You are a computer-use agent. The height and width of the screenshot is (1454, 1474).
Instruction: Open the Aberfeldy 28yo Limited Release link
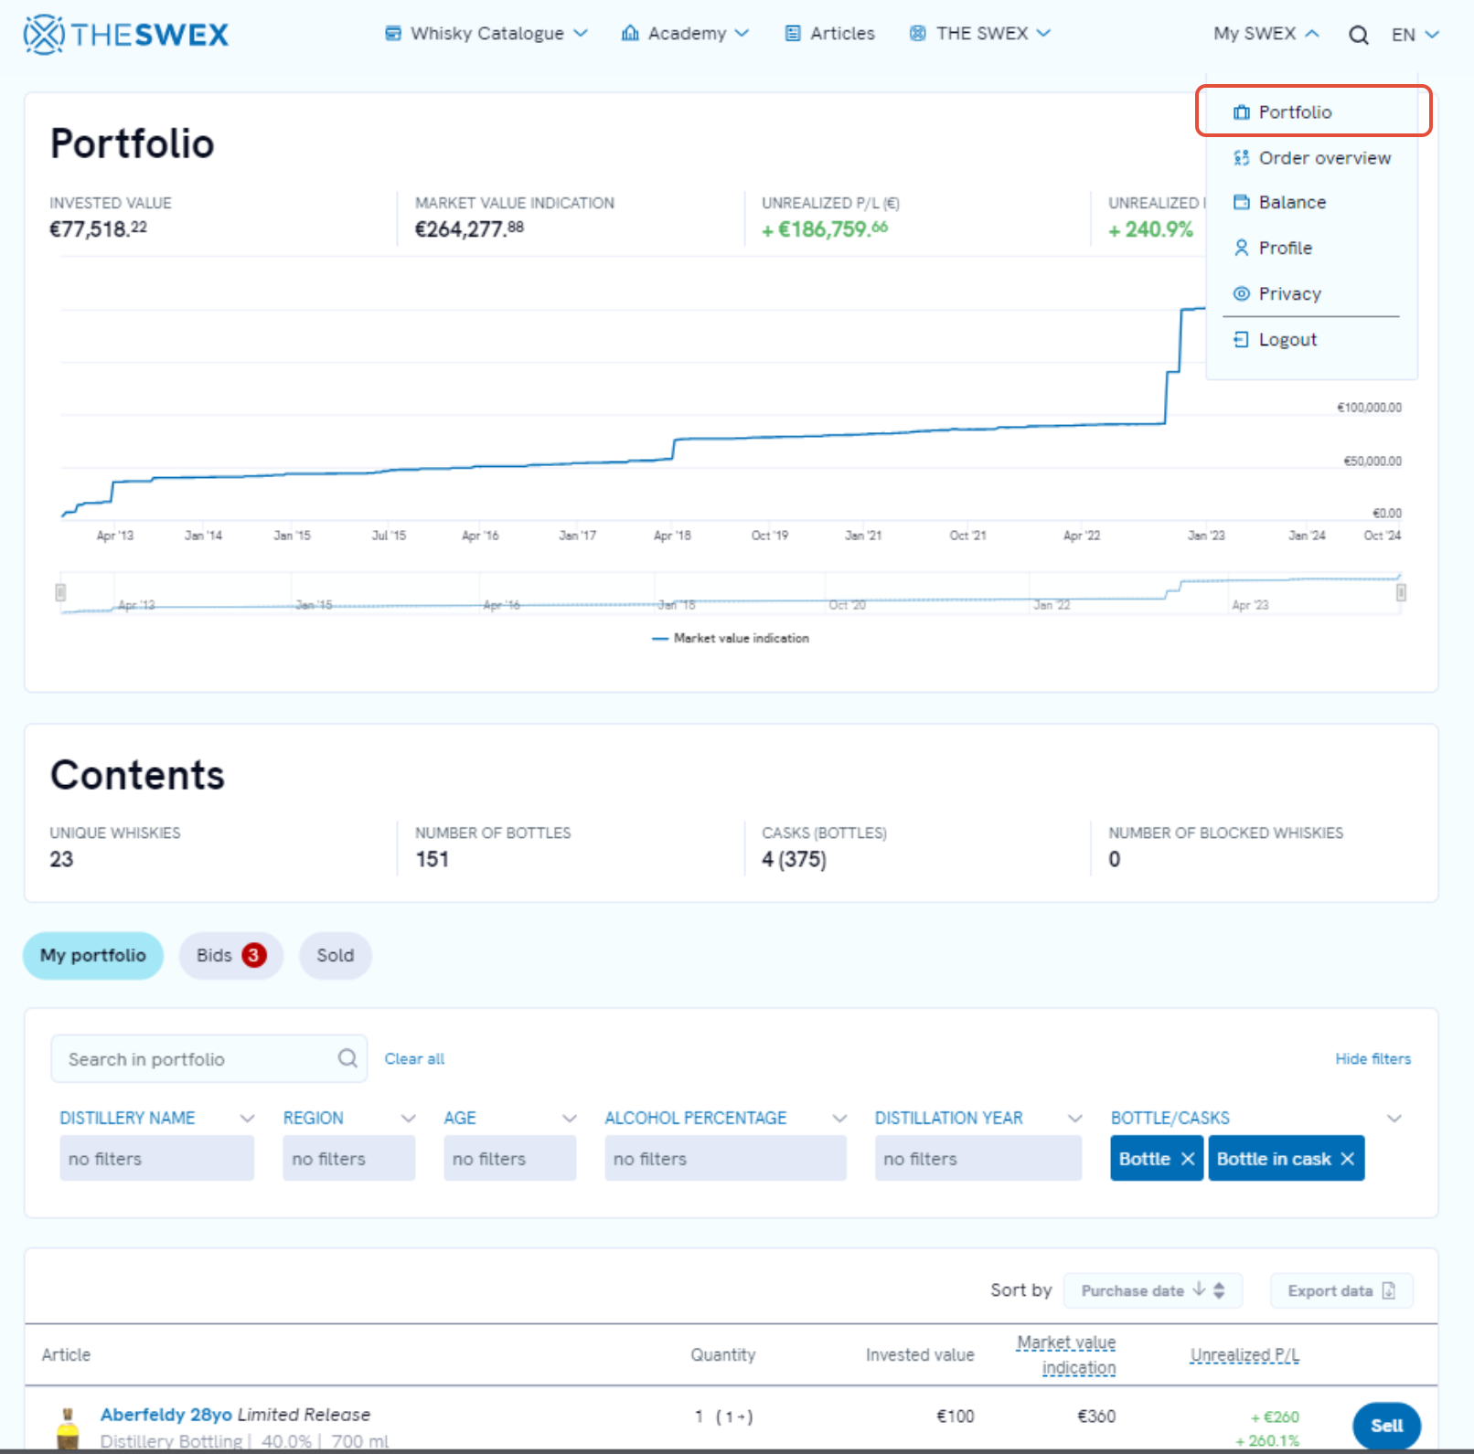pyautogui.click(x=235, y=1415)
